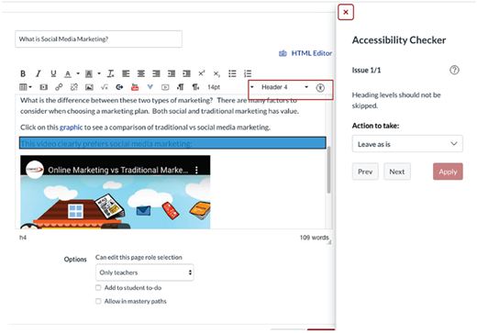Edit the page title field

coord(98,39)
